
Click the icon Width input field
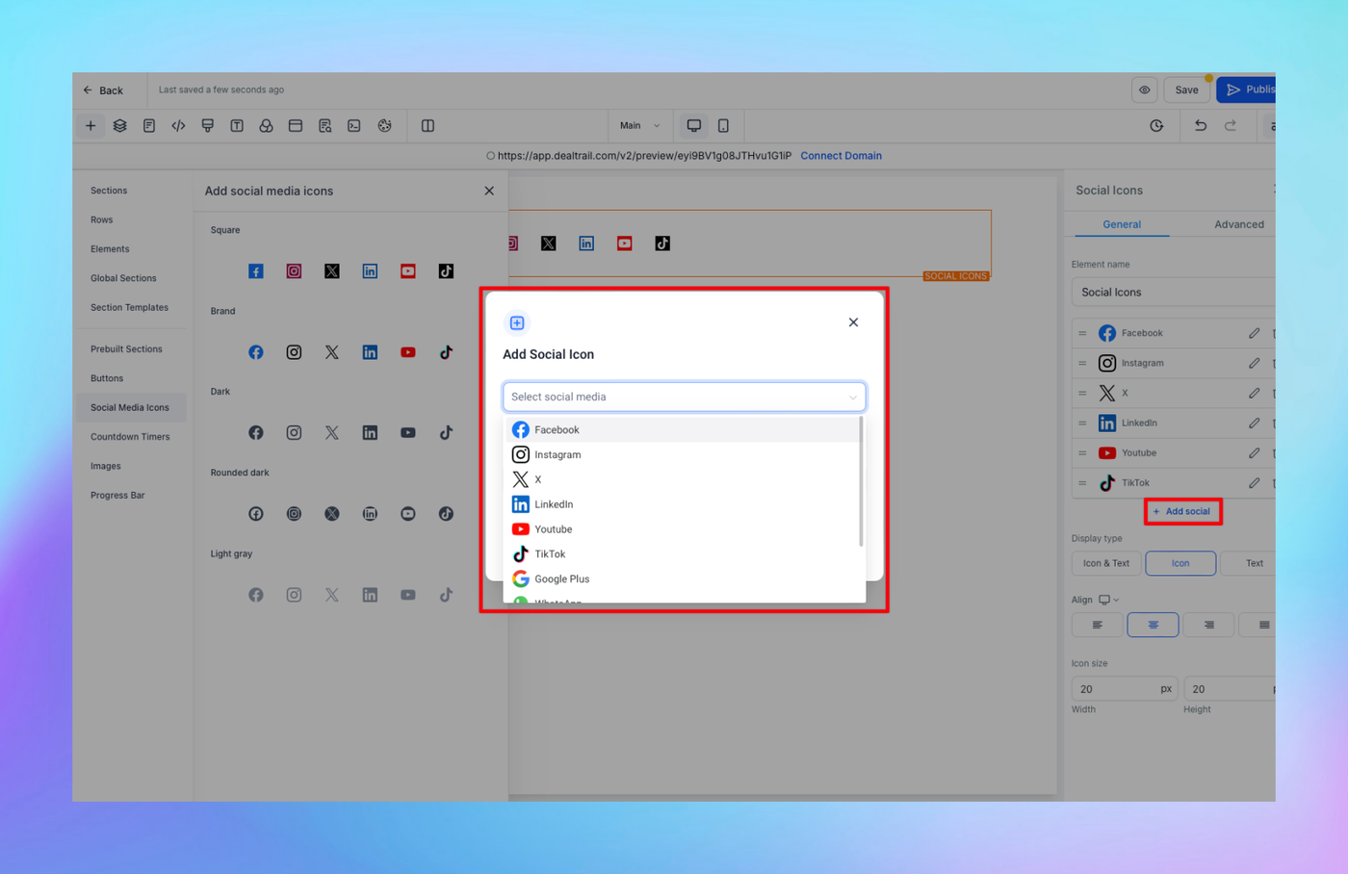pos(1124,689)
